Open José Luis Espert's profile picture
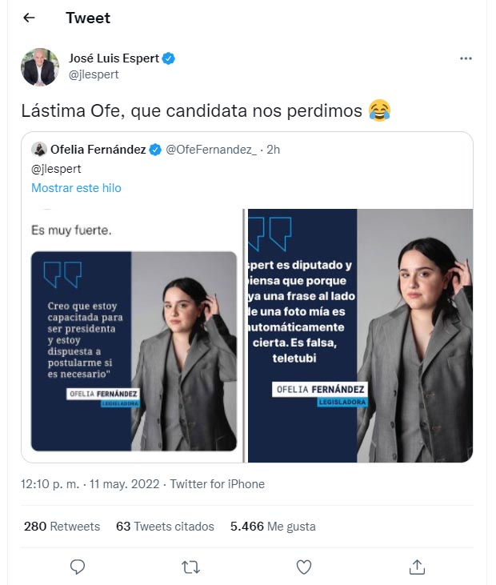496x585 pixels. pos(39,66)
